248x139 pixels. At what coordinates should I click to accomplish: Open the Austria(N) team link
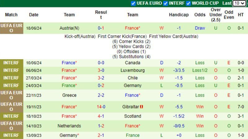pyautogui.click(x=69, y=28)
